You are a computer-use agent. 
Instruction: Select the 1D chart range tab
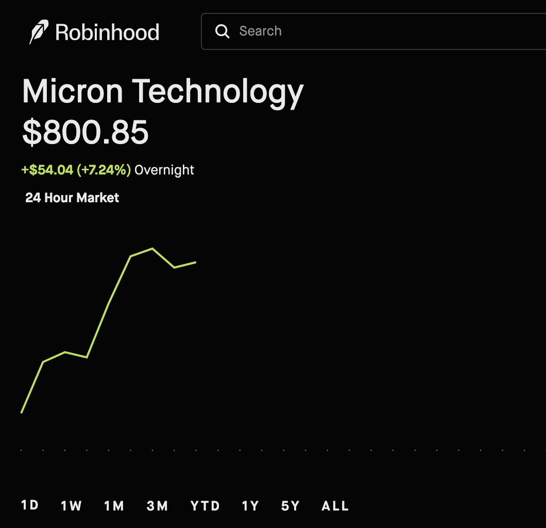pyautogui.click(x=30, y=505)
